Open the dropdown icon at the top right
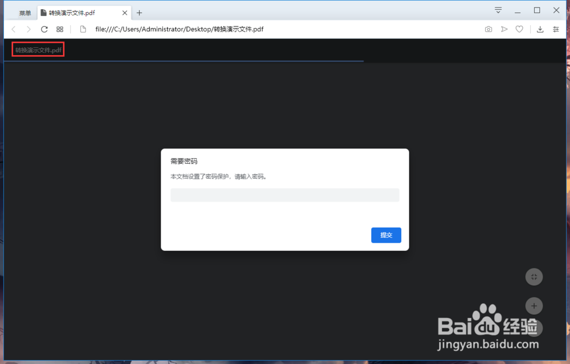Screen dimensions: 570x364 point(498,10)
